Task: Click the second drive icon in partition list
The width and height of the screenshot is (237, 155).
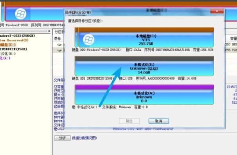Action: (59, 50)
